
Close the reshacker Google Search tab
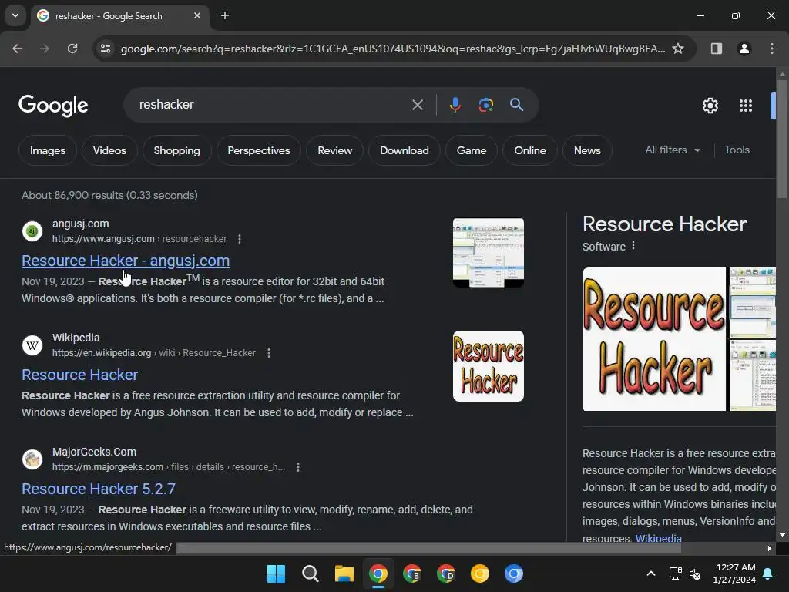tap(197, 15)
